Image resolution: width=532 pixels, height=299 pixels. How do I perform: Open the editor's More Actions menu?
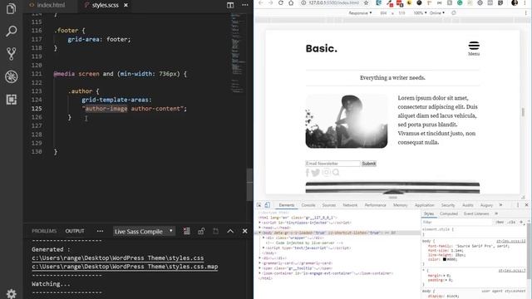[x=245, y=5]
